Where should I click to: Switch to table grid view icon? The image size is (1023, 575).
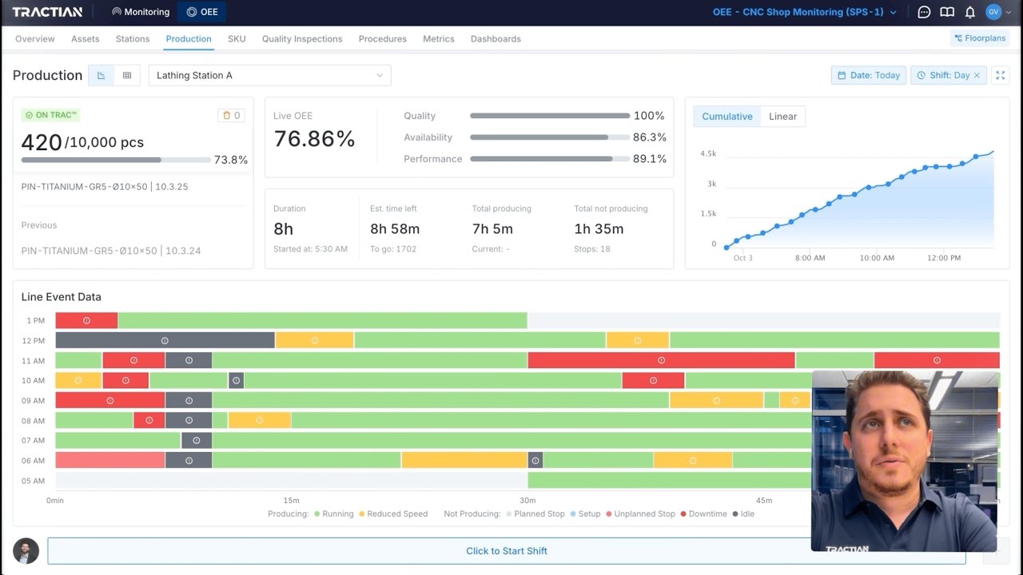tap(126, 75)
